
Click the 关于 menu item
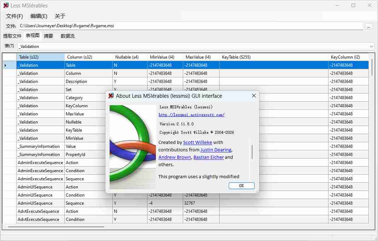[59, 16]
